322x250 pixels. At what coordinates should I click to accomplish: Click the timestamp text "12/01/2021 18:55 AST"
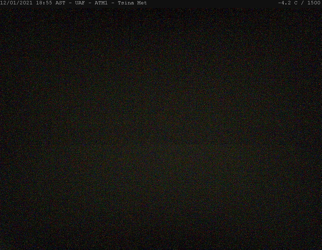coord(33,3)
